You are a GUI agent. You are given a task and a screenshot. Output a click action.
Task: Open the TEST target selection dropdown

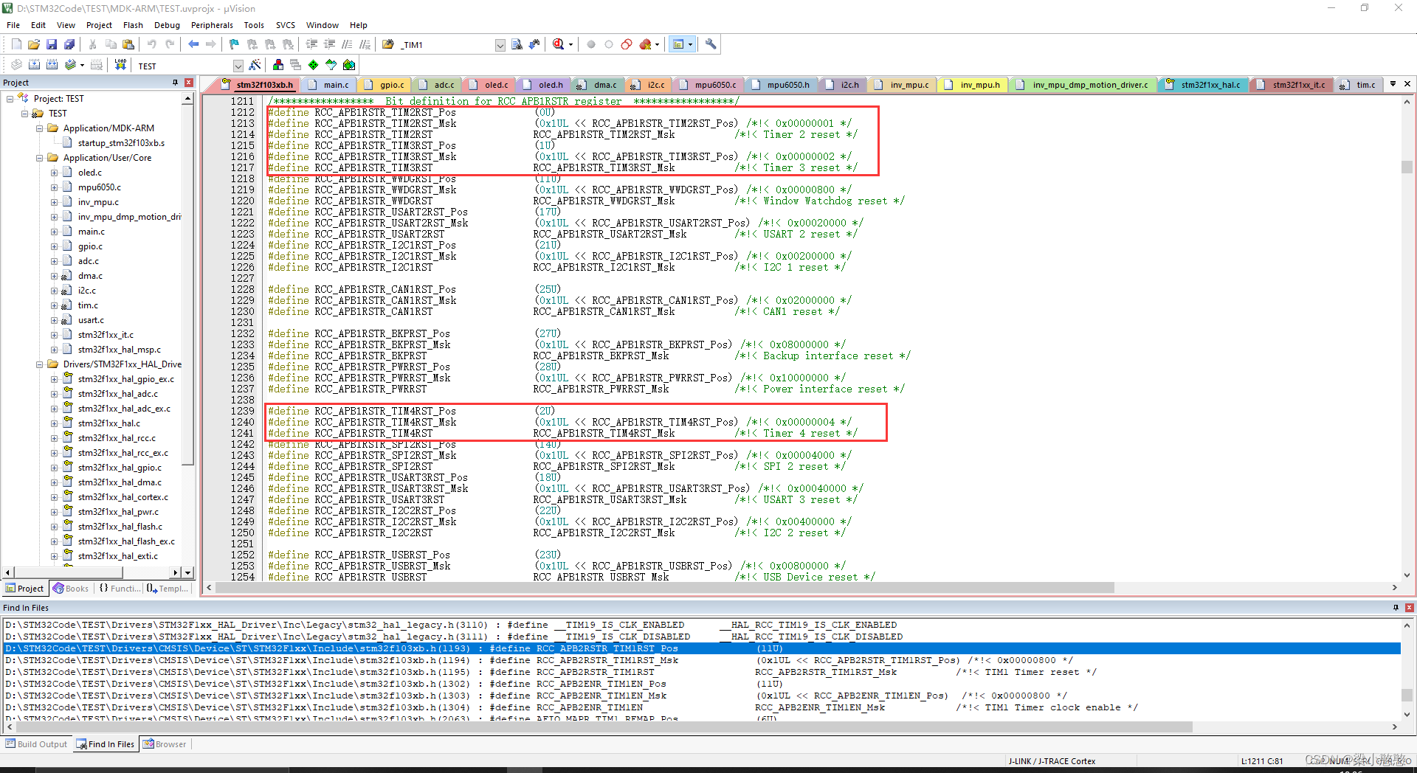click(x=238, y=66)
